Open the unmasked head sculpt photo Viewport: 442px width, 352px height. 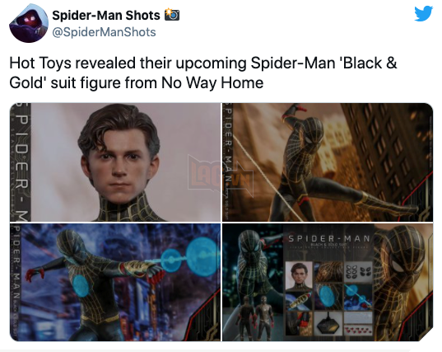click(115, 162)
